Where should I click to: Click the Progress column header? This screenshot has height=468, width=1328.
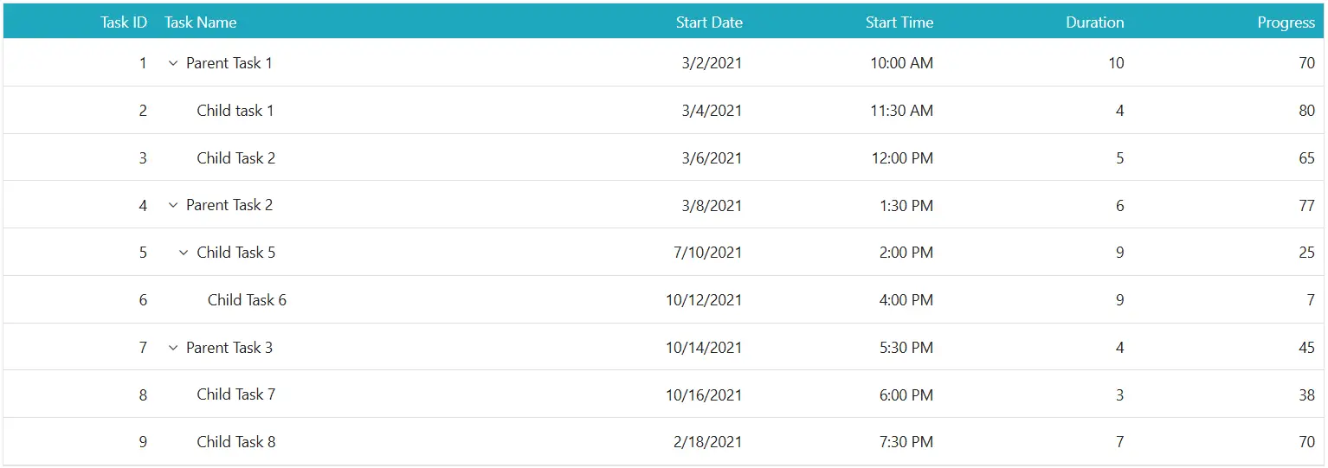coord(1286,22)
